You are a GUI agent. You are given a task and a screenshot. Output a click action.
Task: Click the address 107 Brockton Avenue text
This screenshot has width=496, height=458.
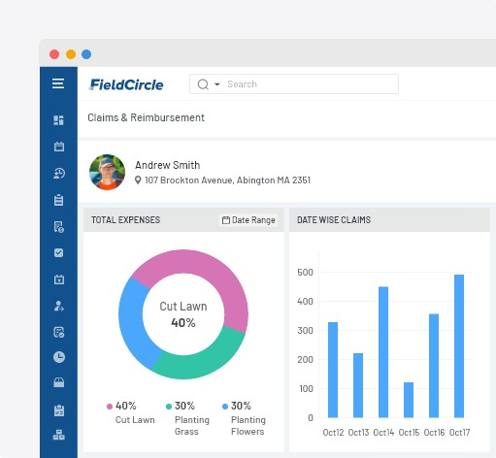coord(227,180)
